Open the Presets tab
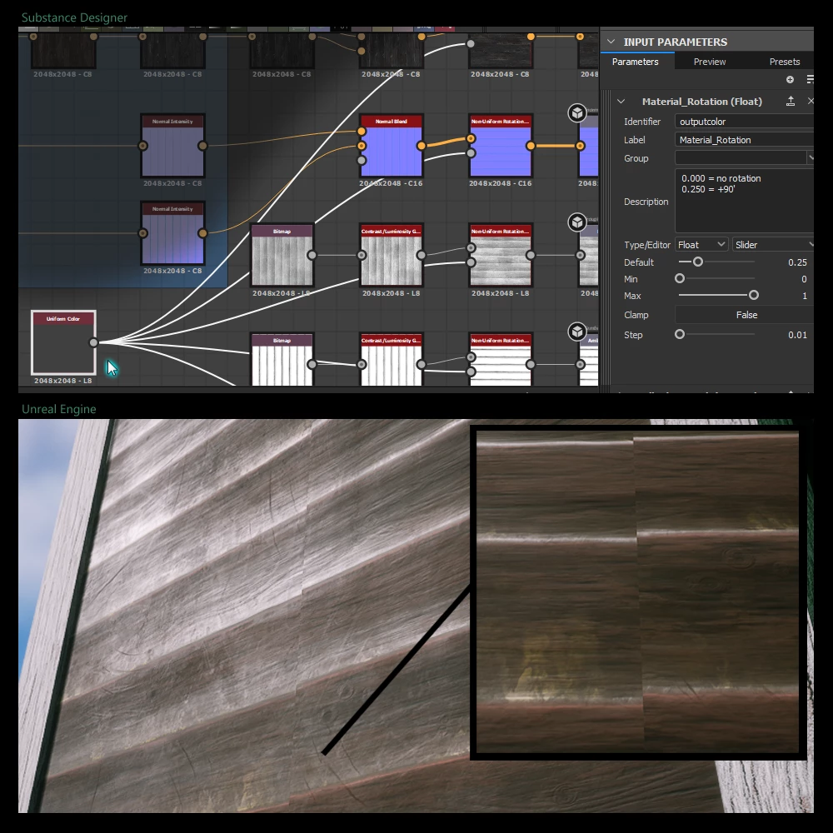 [784, 62]
